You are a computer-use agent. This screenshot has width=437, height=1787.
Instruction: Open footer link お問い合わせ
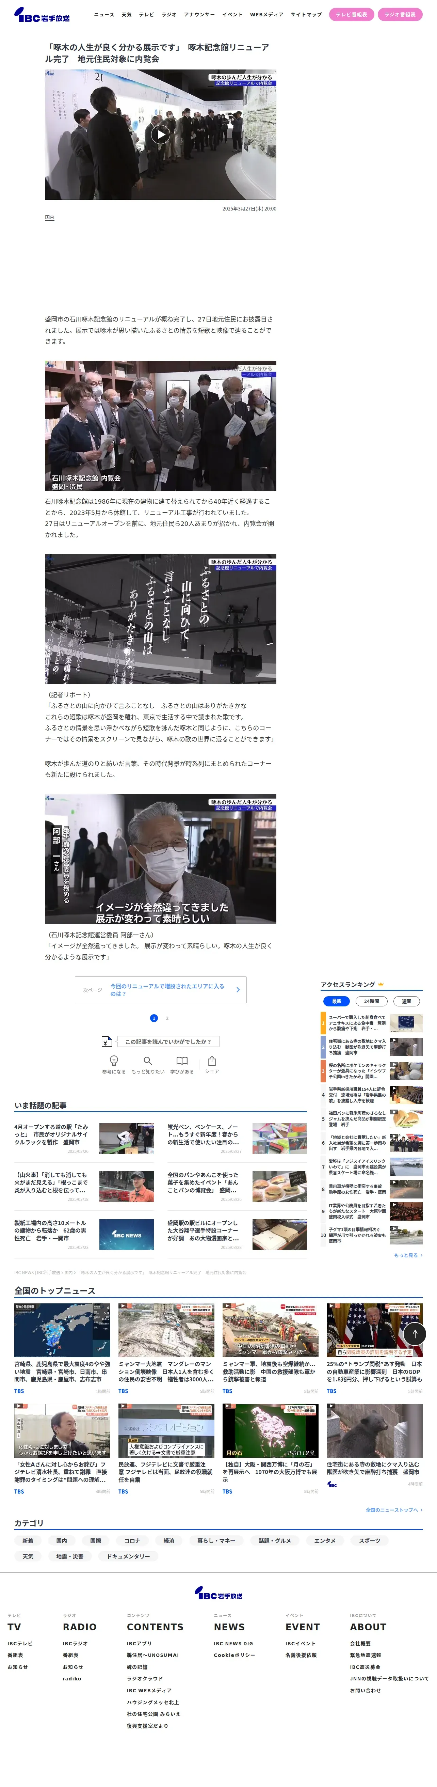pos(366,1691)
